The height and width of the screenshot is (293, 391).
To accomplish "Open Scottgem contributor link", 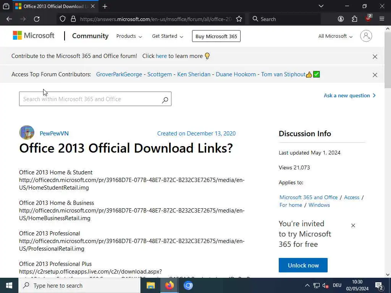I will (160, 74).
